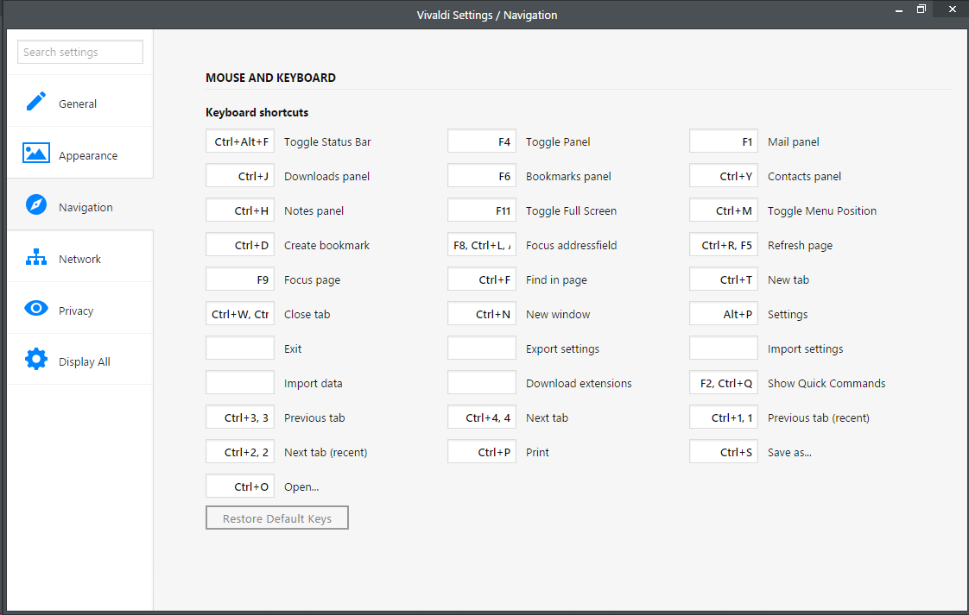The width and height of the screenshot is (969, 615).
Task: Click the Network hierarchy icon
Action: [36, 257]
